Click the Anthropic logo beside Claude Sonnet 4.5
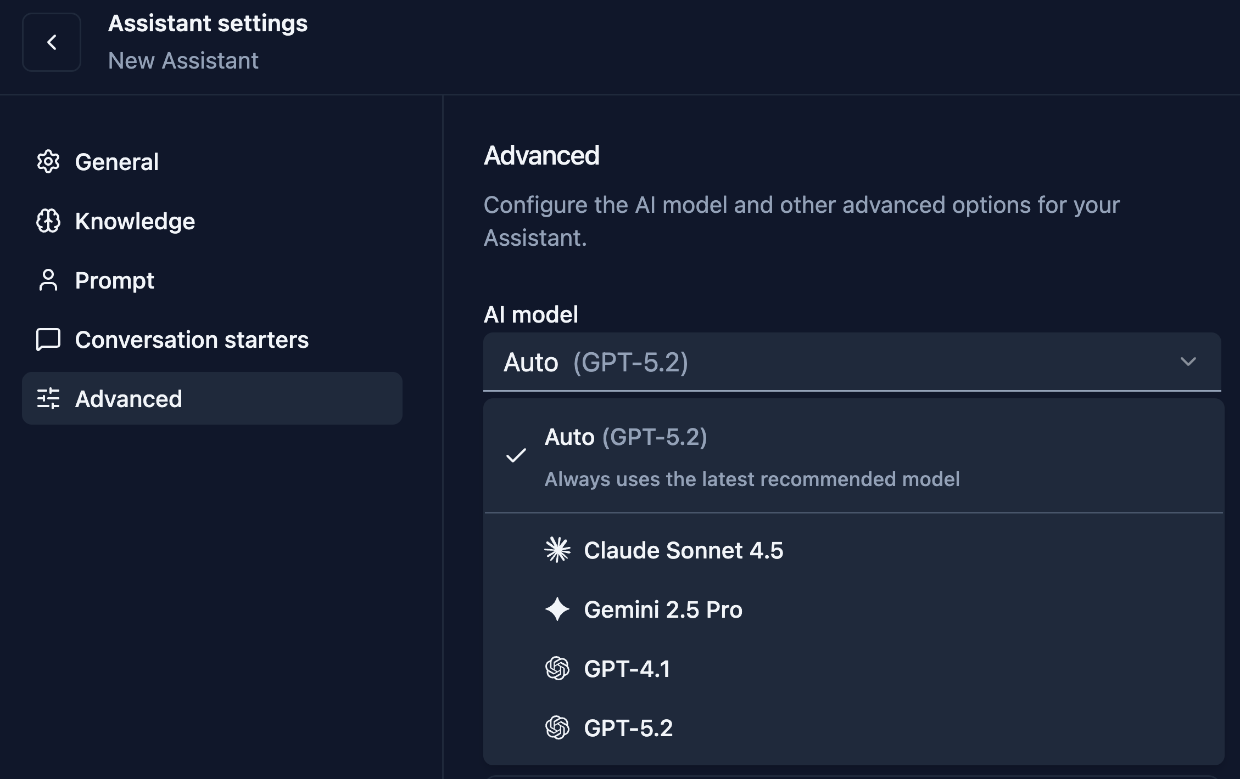 [556, 550]
